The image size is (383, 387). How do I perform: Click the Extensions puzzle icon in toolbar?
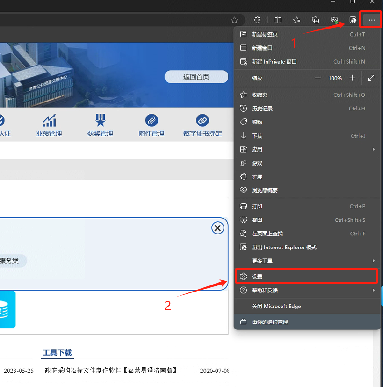pos(257,20)
